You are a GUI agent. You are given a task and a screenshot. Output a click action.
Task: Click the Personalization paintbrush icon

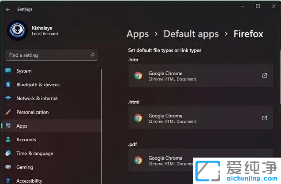(8, 112)
